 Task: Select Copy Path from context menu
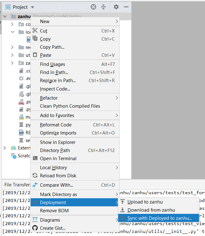[75, 47]
